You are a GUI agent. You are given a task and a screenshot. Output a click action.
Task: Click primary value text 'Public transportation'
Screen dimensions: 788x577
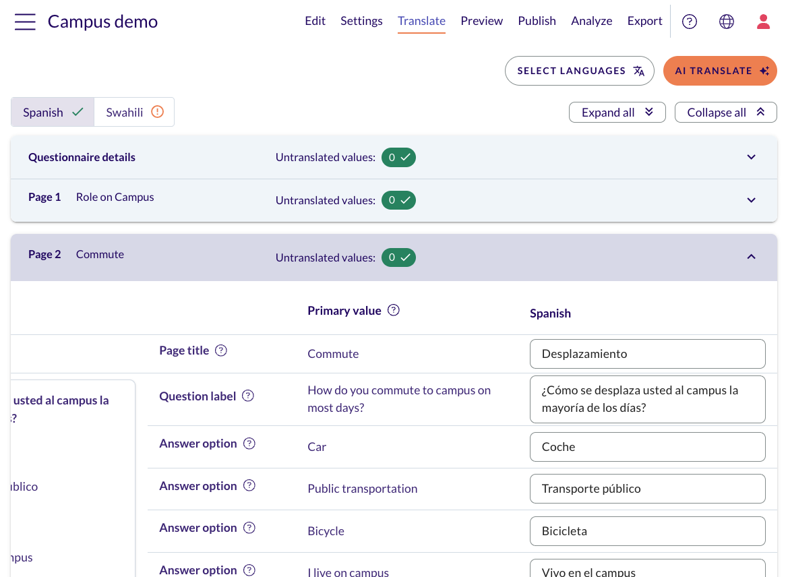click(363, 489)
